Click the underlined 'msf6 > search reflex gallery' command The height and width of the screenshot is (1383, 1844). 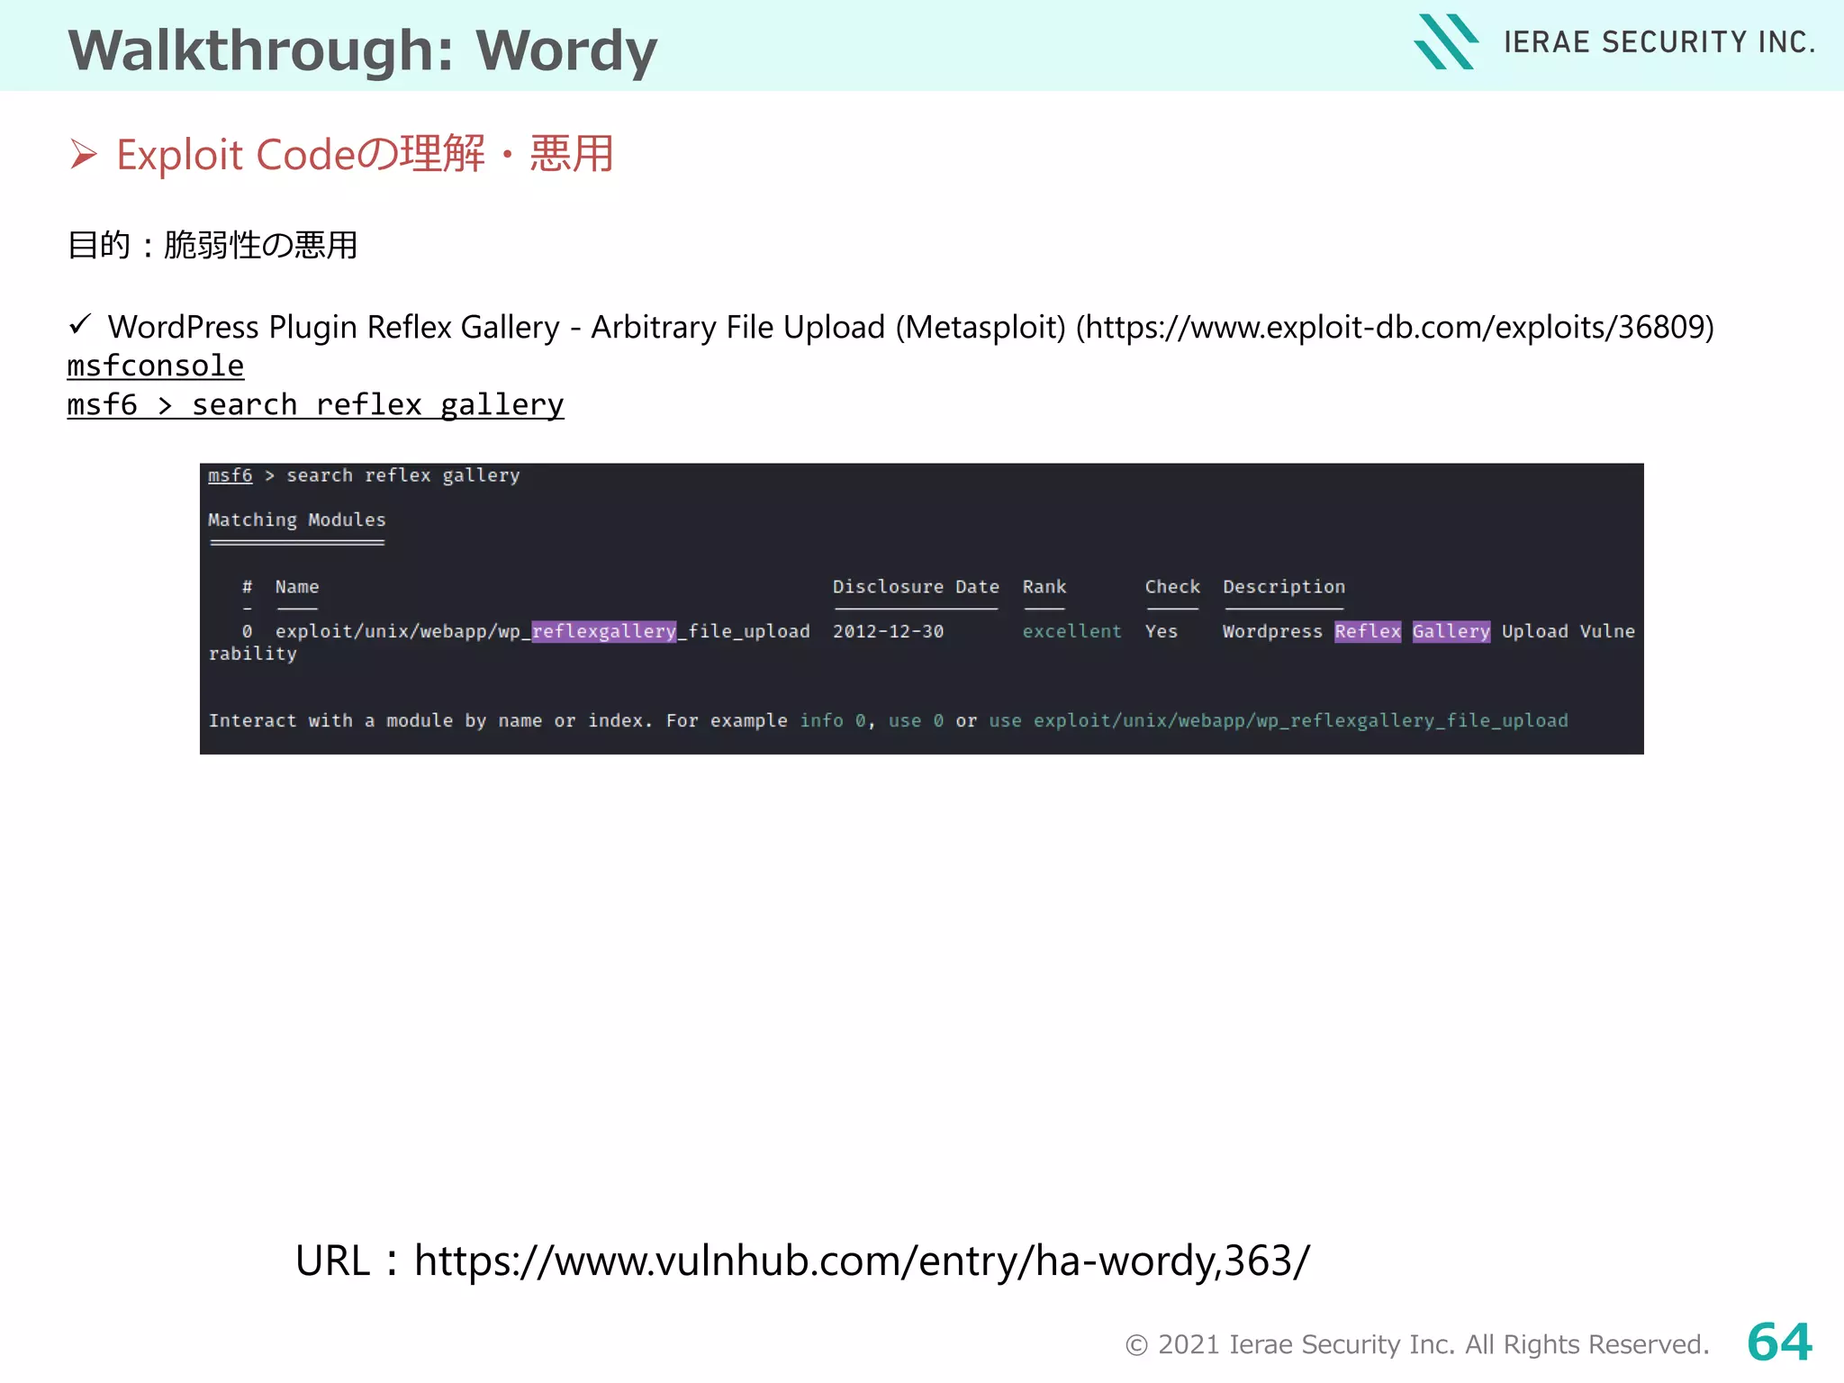click(x=316, y=405)
